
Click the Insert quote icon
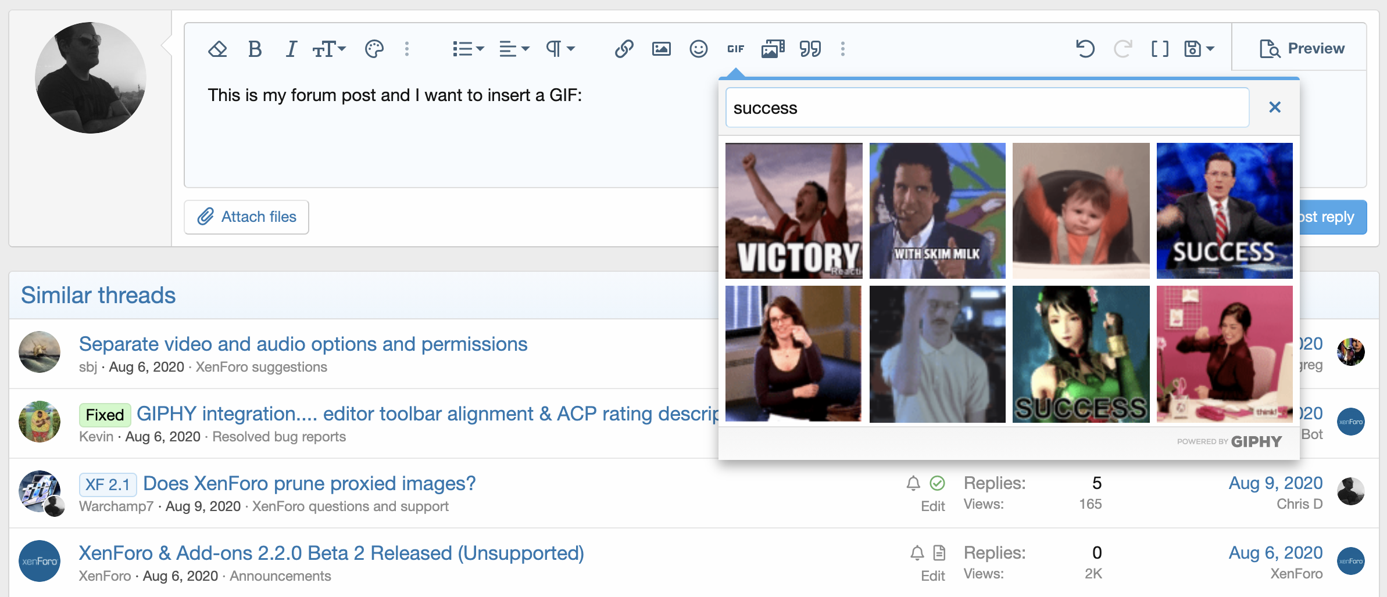(x=810, y=49)
